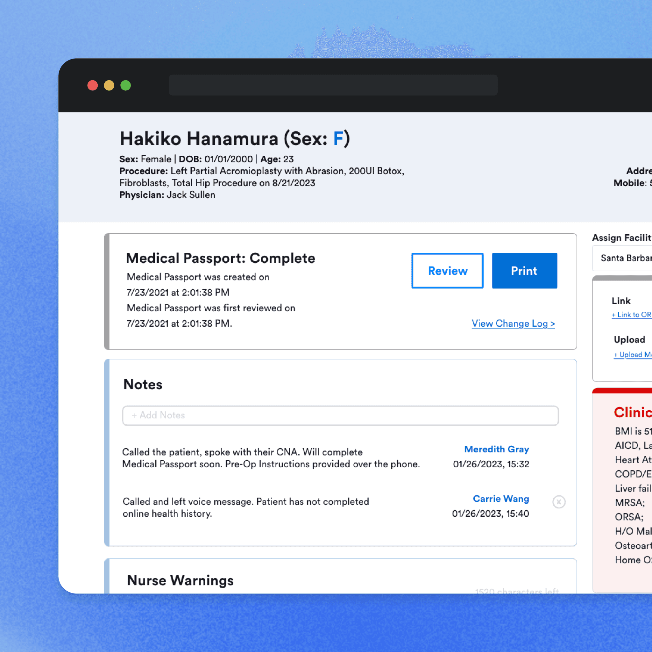Screen dimensions: 652x652
Task: Print the Medical Passport
Action: point(524,271)
